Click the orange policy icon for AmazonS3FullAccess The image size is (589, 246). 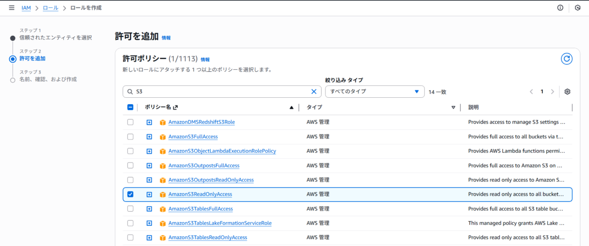(163, 137)
